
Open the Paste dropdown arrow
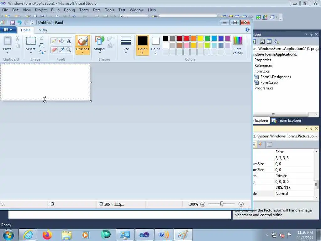(x=8, y=53)
